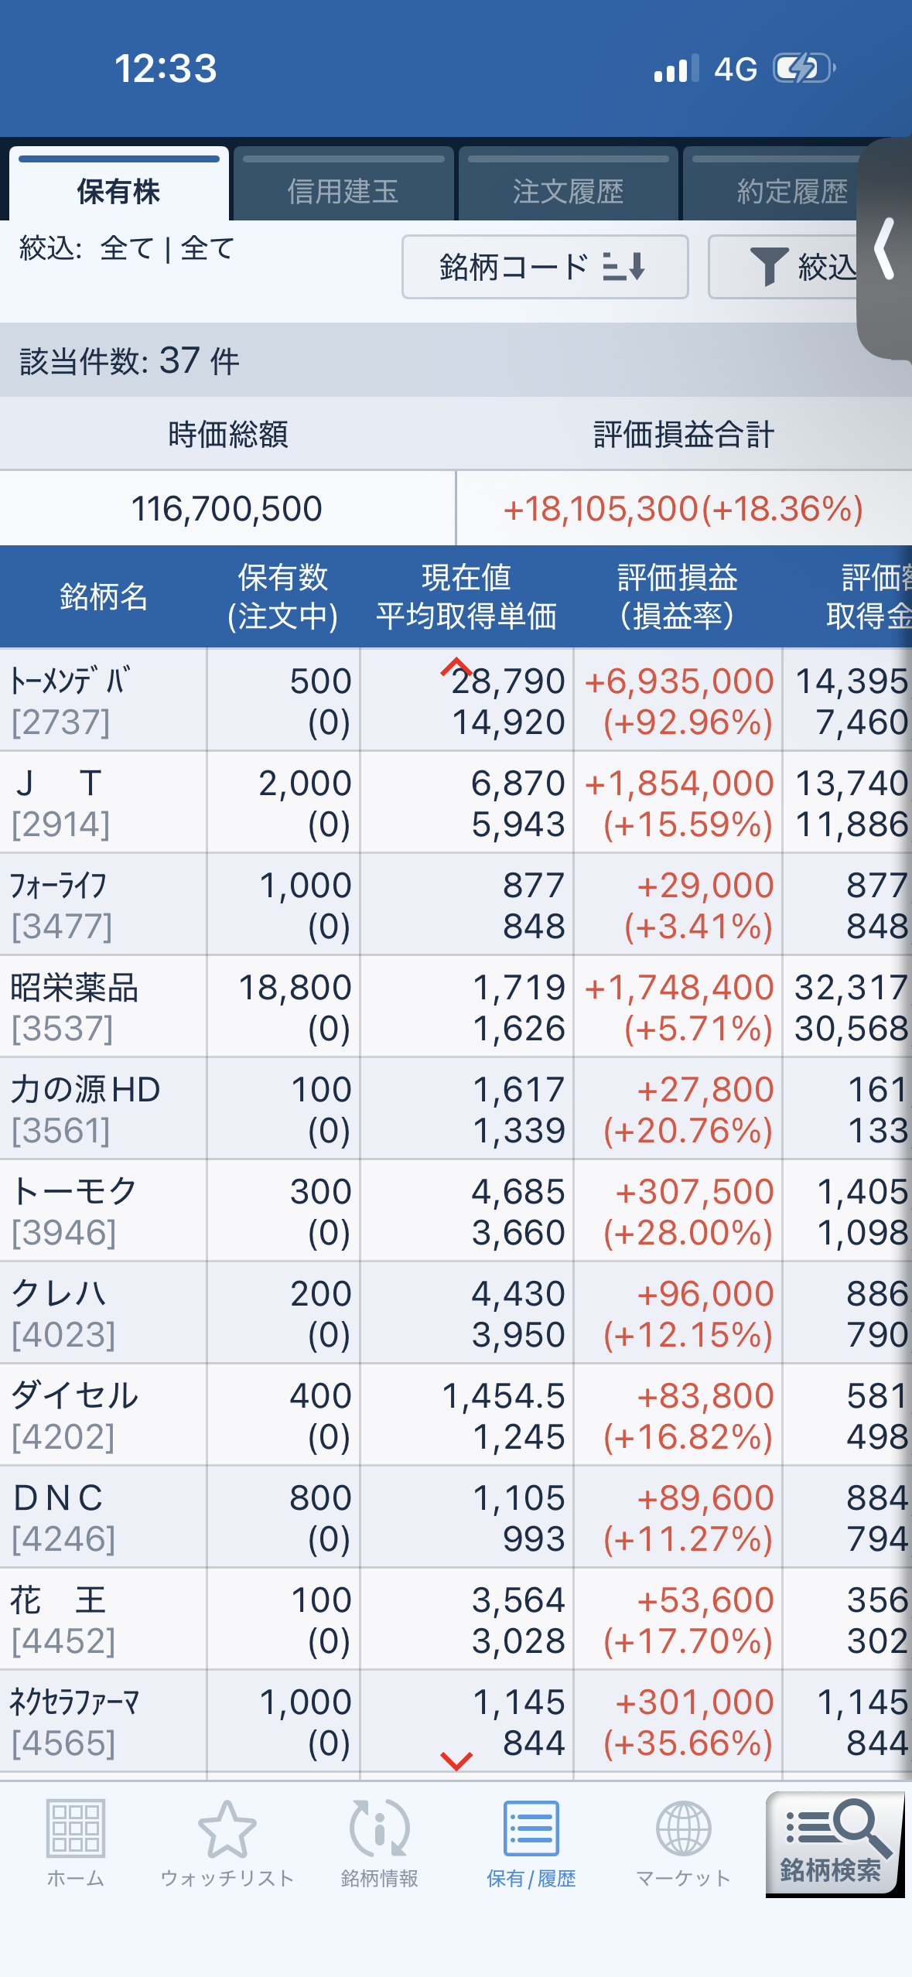
Task: Select the 昭栄薬品 [3537] row
Action: click(456, 1007)
